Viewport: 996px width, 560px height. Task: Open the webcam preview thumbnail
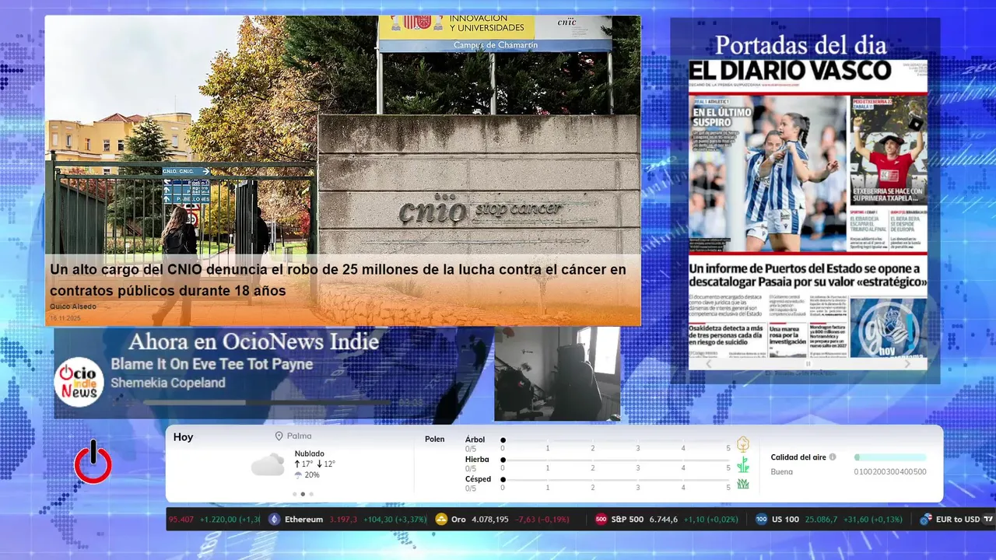[x=557, y=373]
